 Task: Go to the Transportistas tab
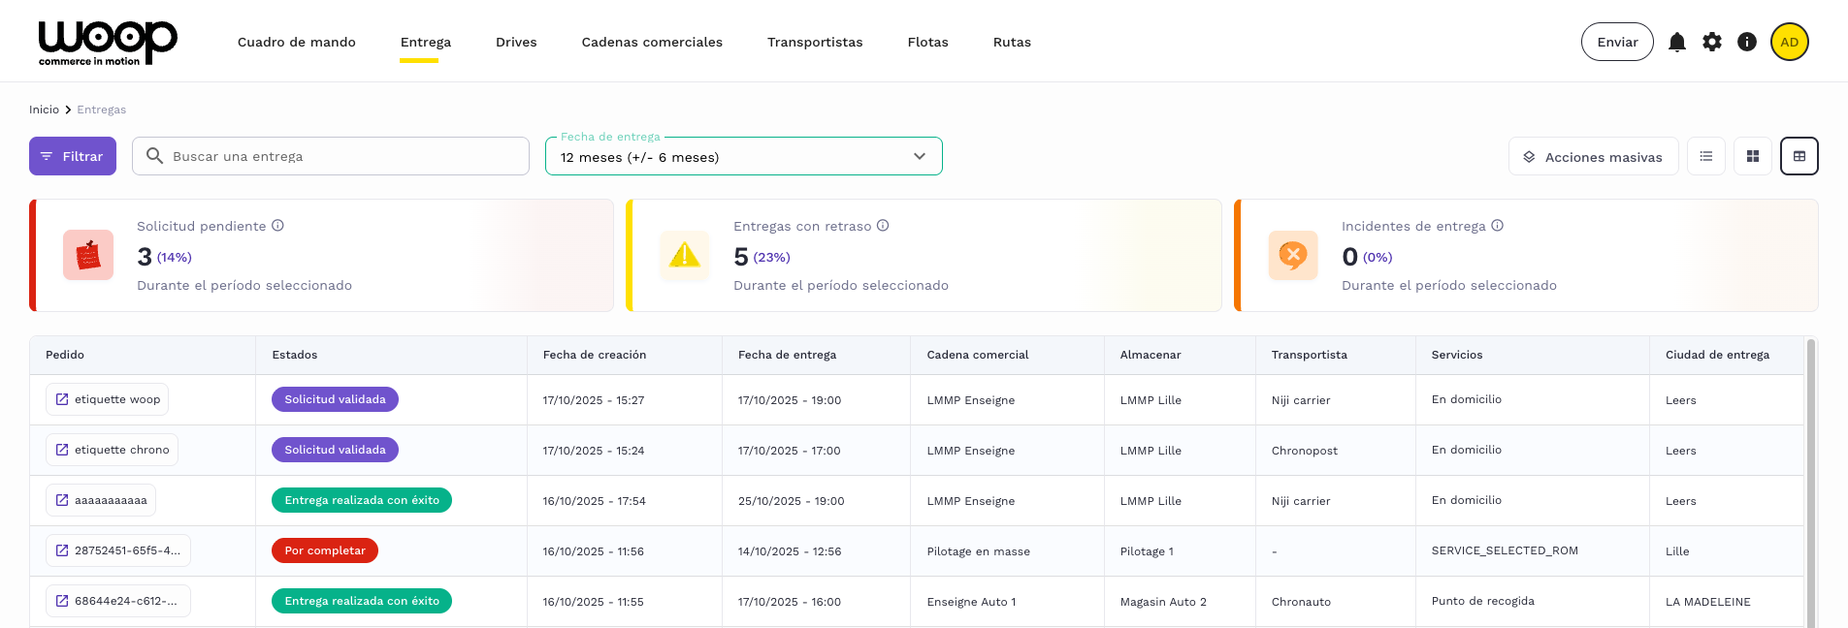[x=814, y=43]
